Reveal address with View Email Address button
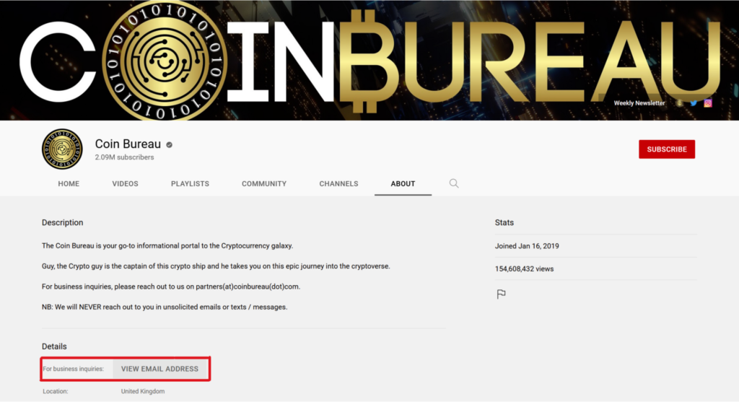 click(x=159, y=369)
